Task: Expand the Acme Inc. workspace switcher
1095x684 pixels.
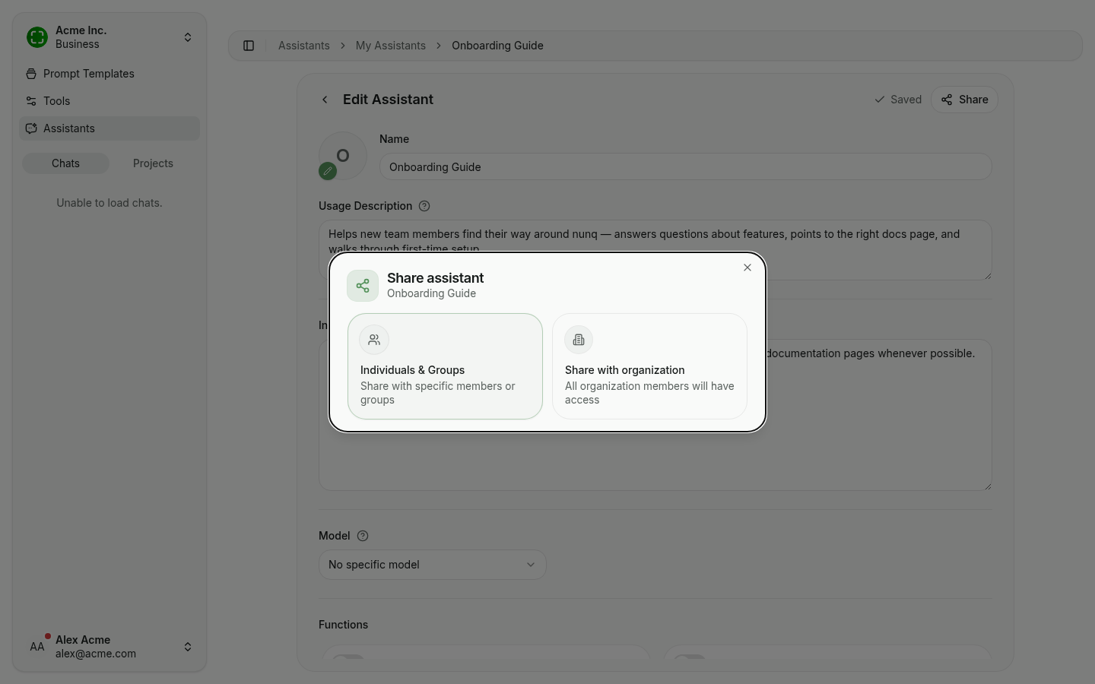Action: pos(109,37)
